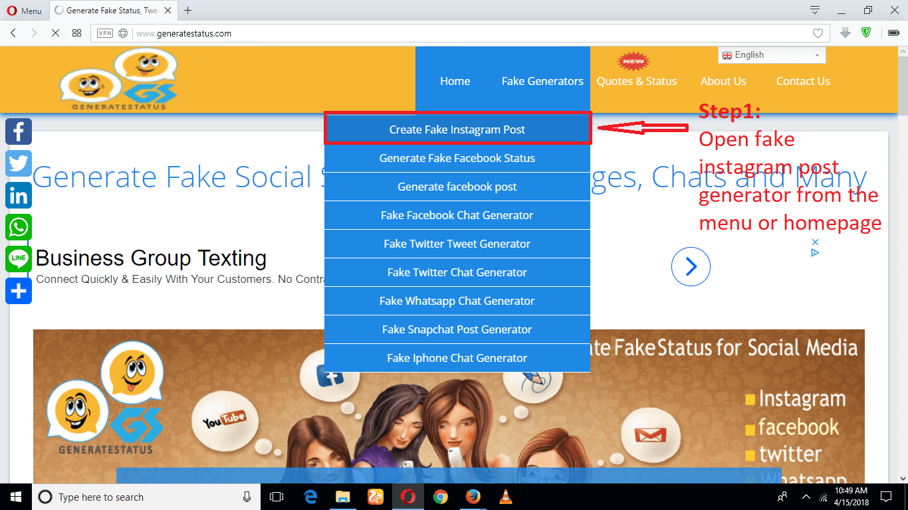Open the 10:49 AM clock in taskbar
This screenshot has height=510, width=908.
(x=851, y=497)
